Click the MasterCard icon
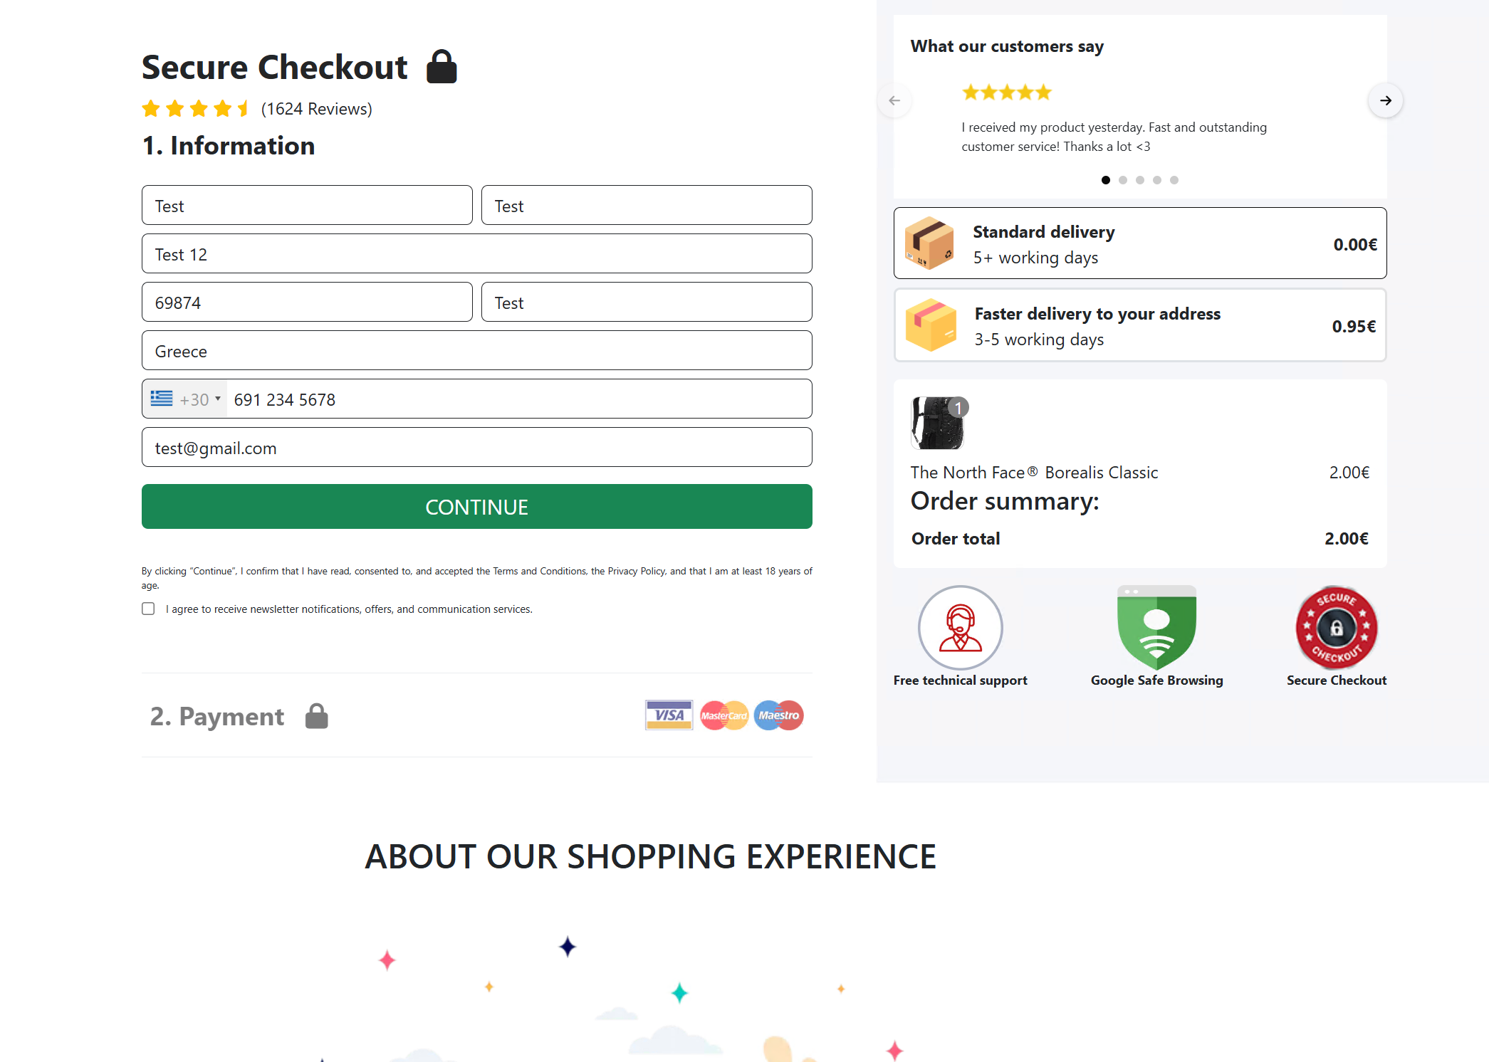The height and width of the screenshot is (1062, 1489). point(723,715)
